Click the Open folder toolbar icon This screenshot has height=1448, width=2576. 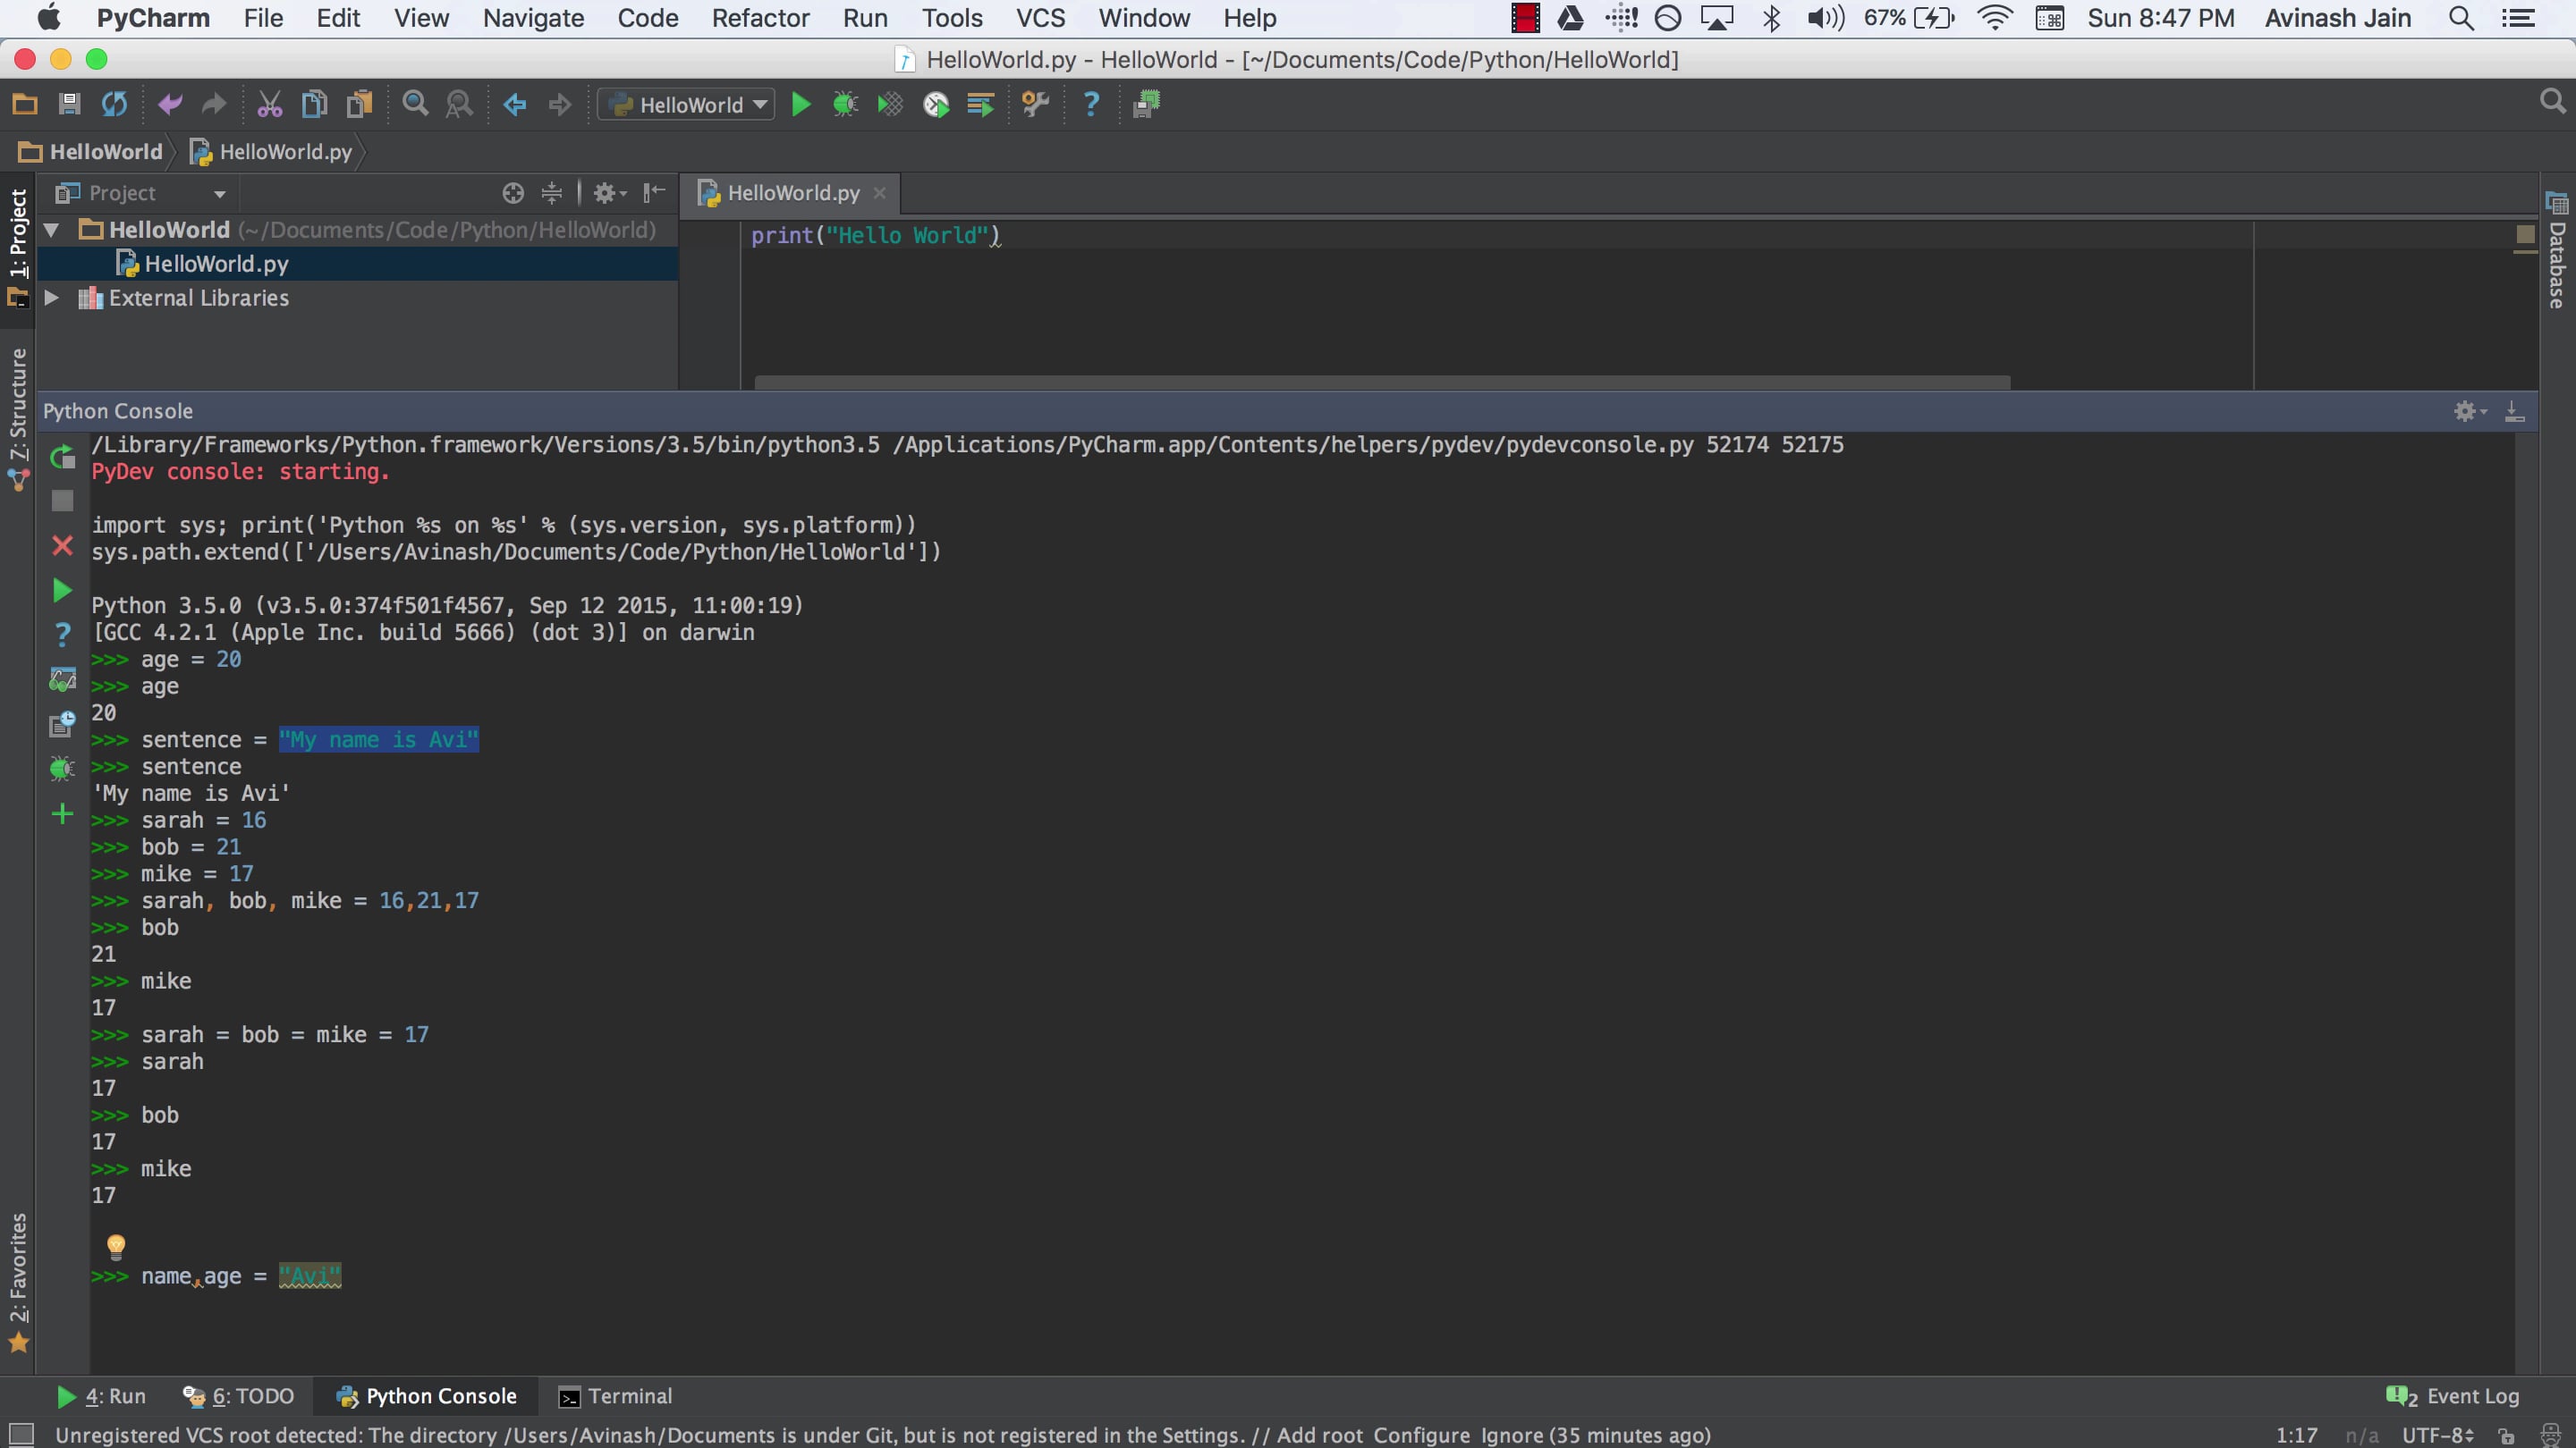tap(25, 104)
